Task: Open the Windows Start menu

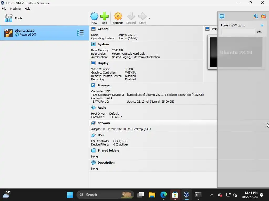Action: [70, 195]
